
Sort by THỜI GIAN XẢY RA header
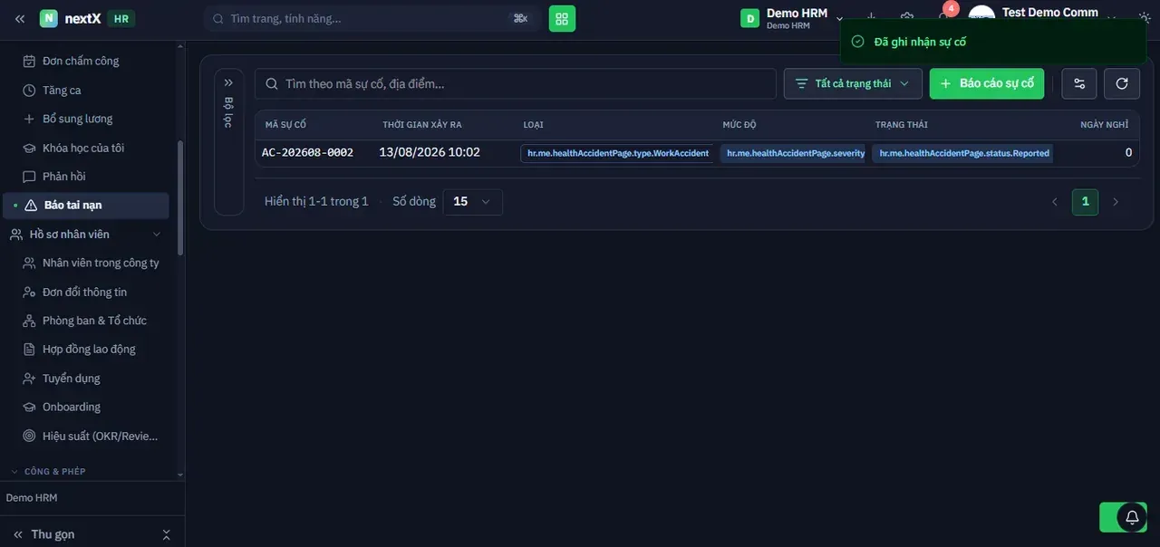422,125
